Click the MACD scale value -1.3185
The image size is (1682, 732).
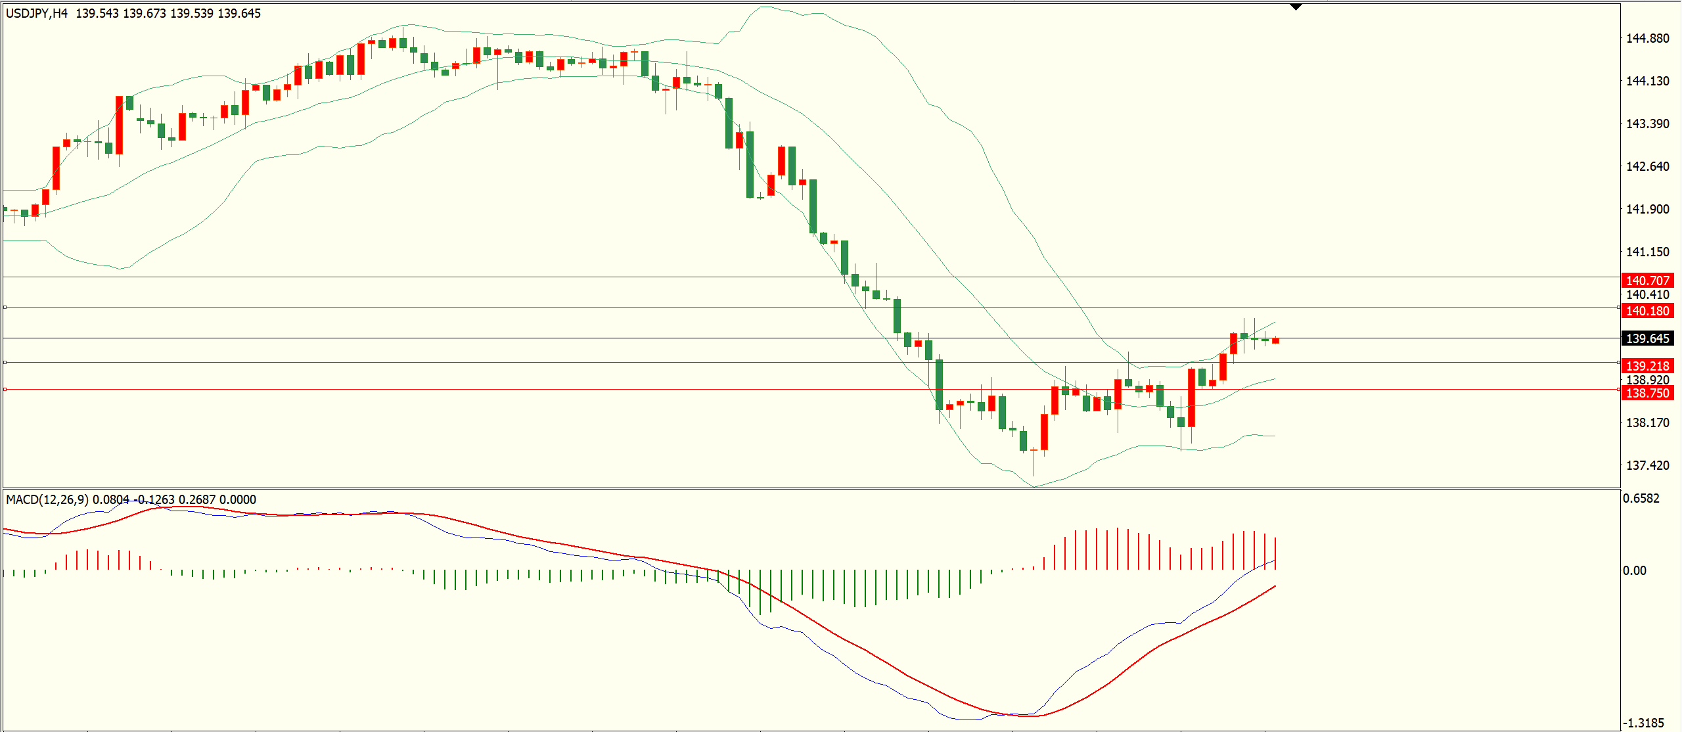pos(1643,723)
